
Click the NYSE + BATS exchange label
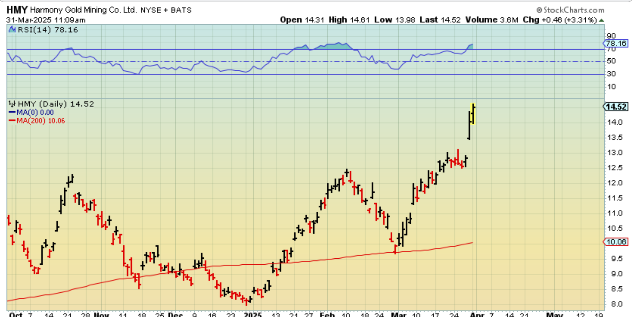tap(166, 10)
